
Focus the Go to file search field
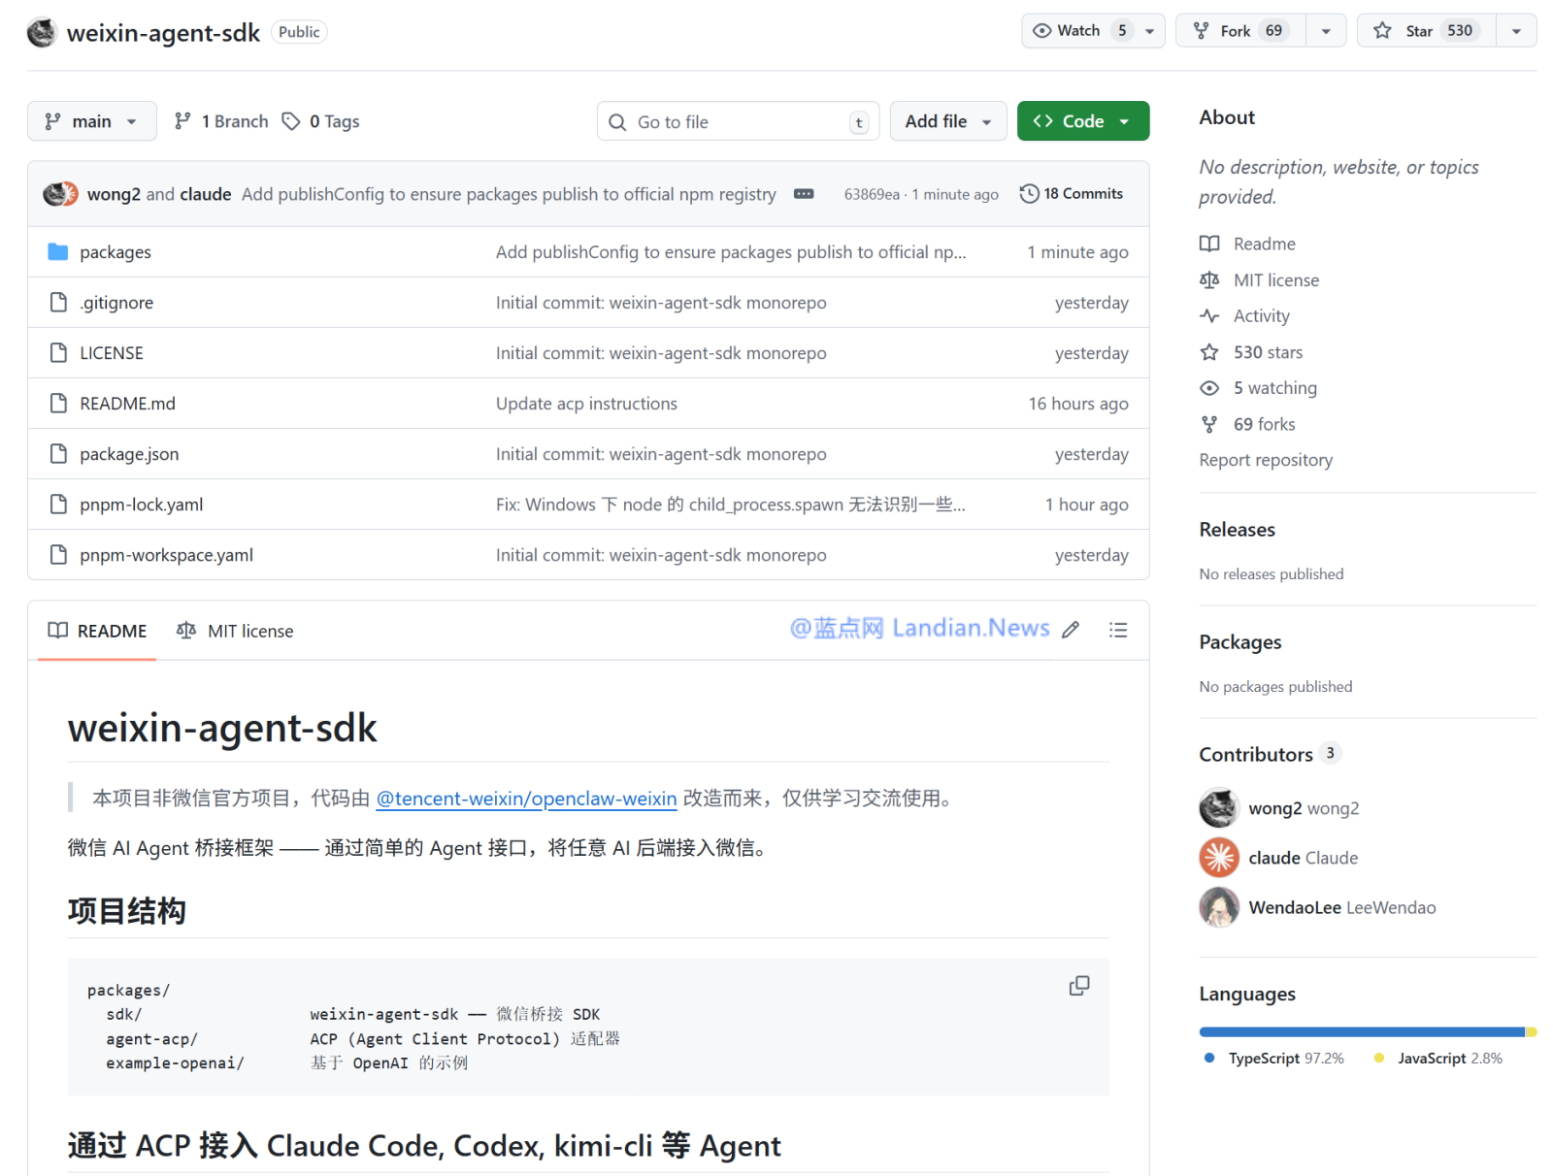point(738,122)
